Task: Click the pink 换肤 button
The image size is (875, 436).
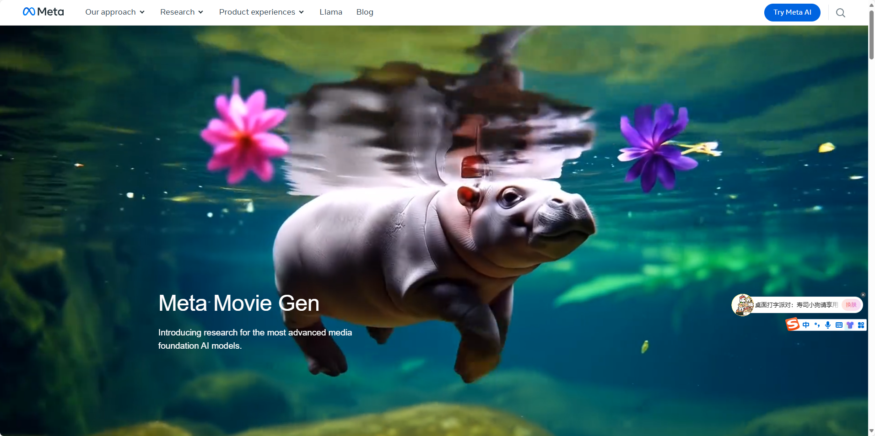Action: (x=851, y=305)
